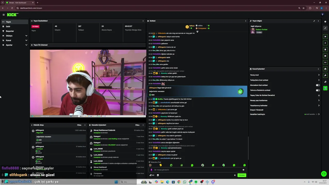Click the green reply button on elifdogank gift
Viewport: 329px width, 185px height.
240,91
